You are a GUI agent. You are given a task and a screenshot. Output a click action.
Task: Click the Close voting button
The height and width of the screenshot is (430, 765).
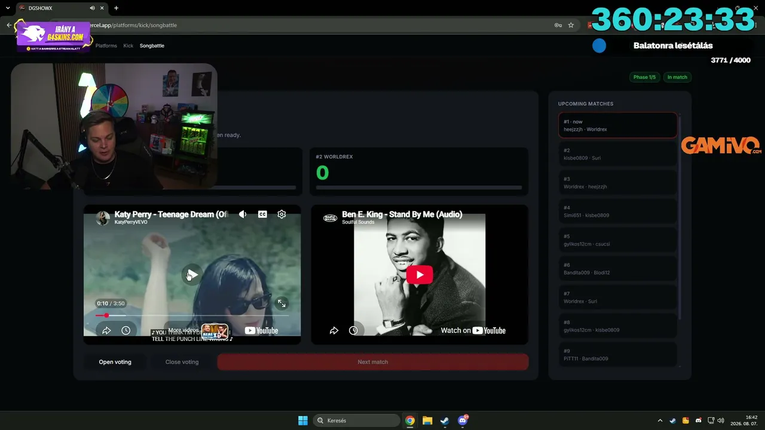coord(182,362)
